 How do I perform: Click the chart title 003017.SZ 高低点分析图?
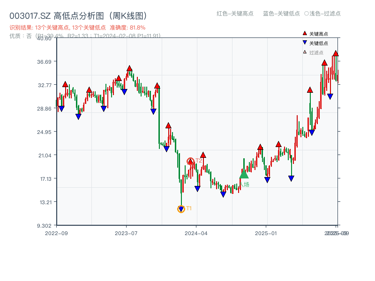click(78, 16)
